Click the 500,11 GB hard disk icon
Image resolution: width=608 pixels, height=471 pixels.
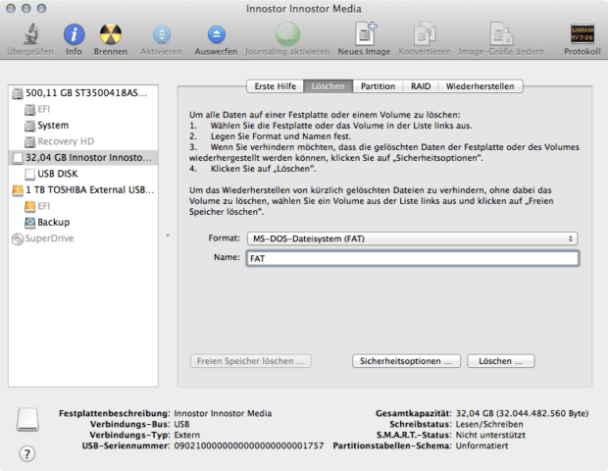18,93
